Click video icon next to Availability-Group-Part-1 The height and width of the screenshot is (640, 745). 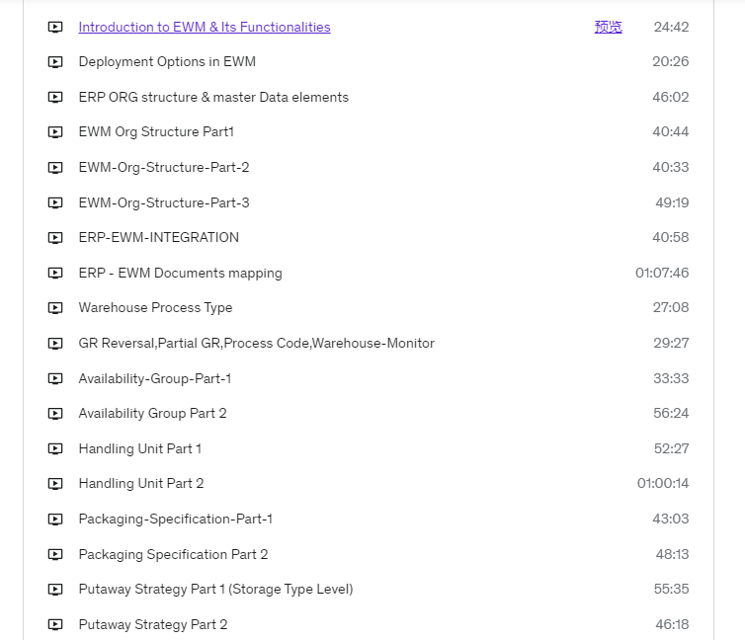click(x=55, y=379)
